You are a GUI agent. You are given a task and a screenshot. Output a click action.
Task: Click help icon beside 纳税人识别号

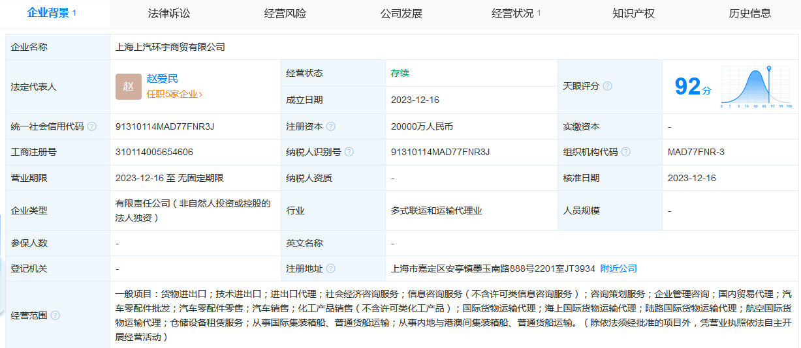tap(349, 152)
